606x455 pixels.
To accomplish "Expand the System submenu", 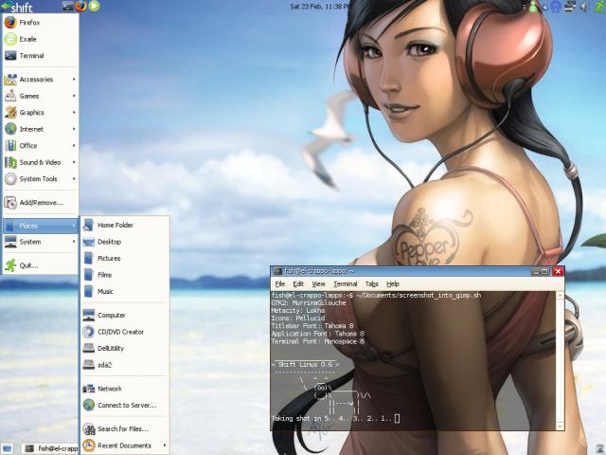I will point(41,242).
